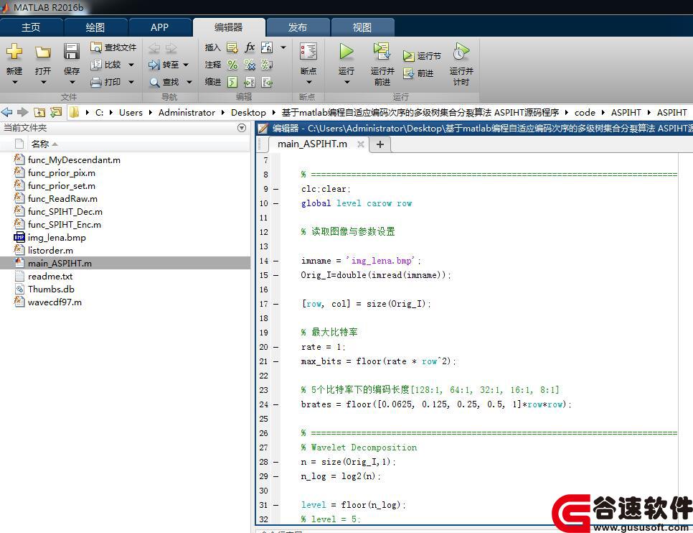
Task: Open the insert row dropdown arrow after fi icon
Action: click(283, 47)
